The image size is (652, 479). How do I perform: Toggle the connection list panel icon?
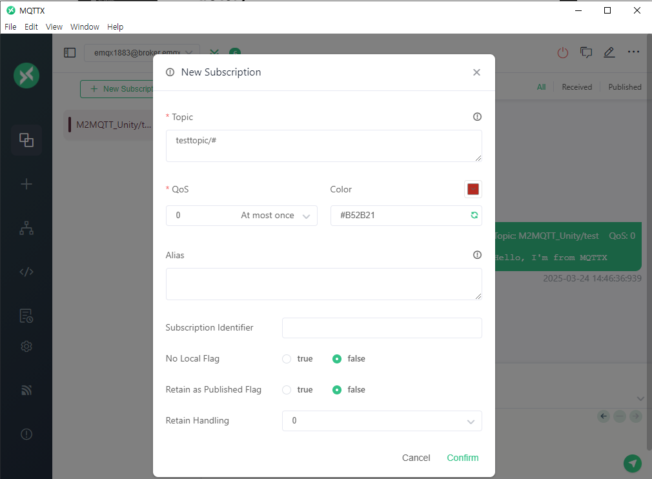(x=70, y=52)
